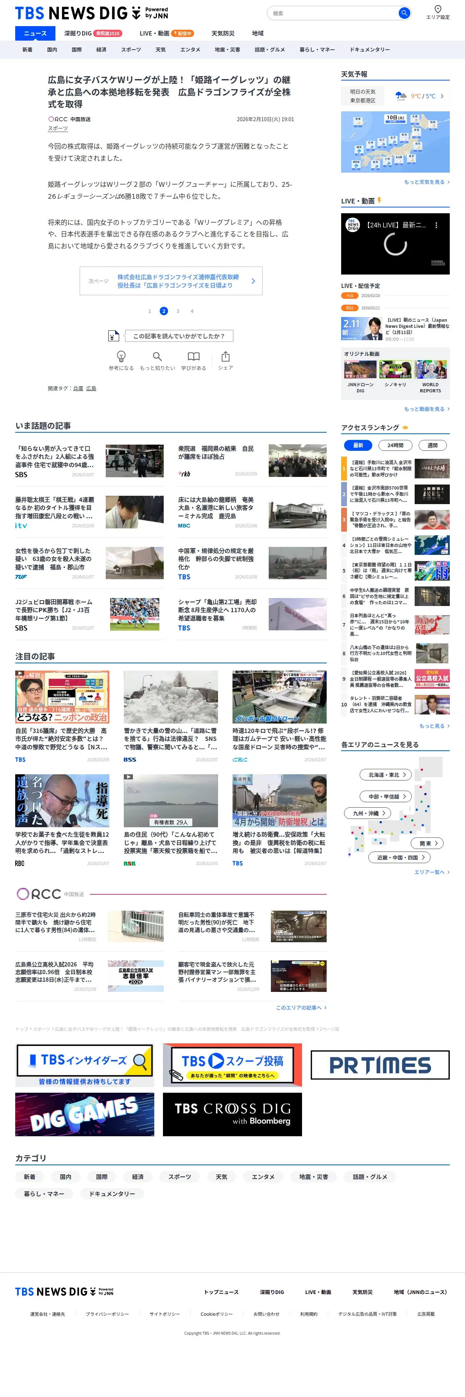
Task: Click the three-dot menu on live video
Action: coord(436,225)
